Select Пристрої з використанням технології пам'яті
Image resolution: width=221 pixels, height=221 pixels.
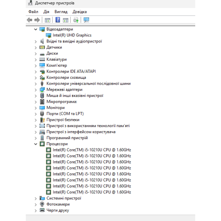(88, 126)
